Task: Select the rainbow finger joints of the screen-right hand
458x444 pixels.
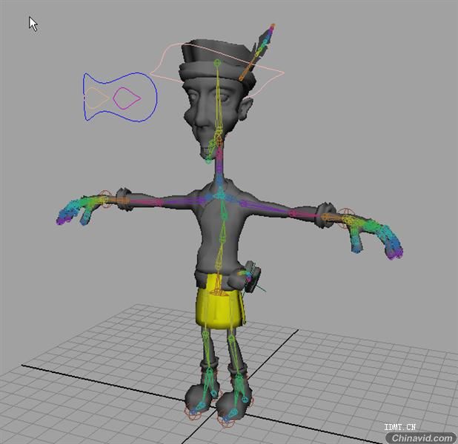Action: click(x=376, y=236)
